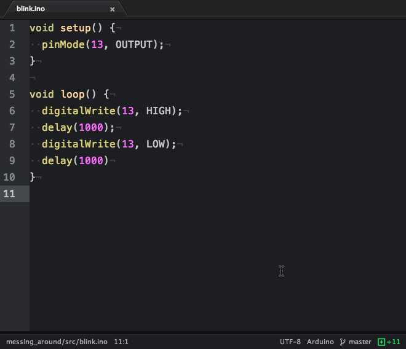
Task: Click line number 3 in the gutter
Action: point(12,61)
